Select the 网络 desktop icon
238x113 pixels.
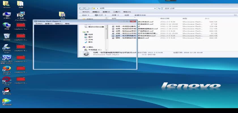pyautogui.click(x=7, y=26)
